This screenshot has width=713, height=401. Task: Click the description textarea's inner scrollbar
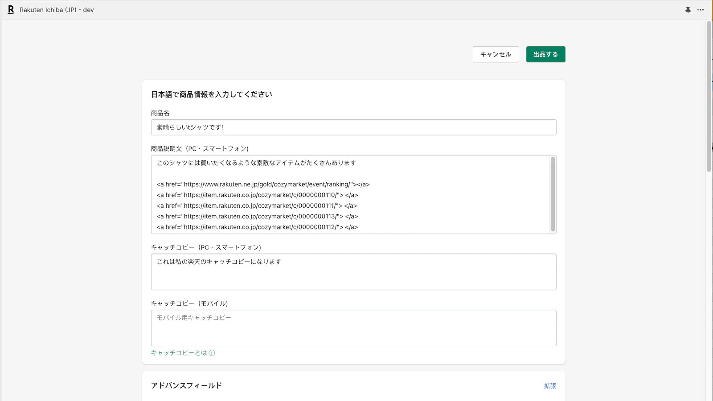click(x=553, y=194)
